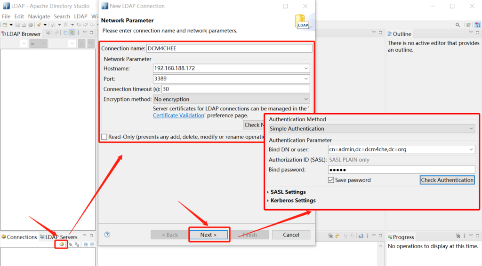Enable the Read-Only checkbox
This screenshot has height=266, width=482.
[x=104, y=137]
